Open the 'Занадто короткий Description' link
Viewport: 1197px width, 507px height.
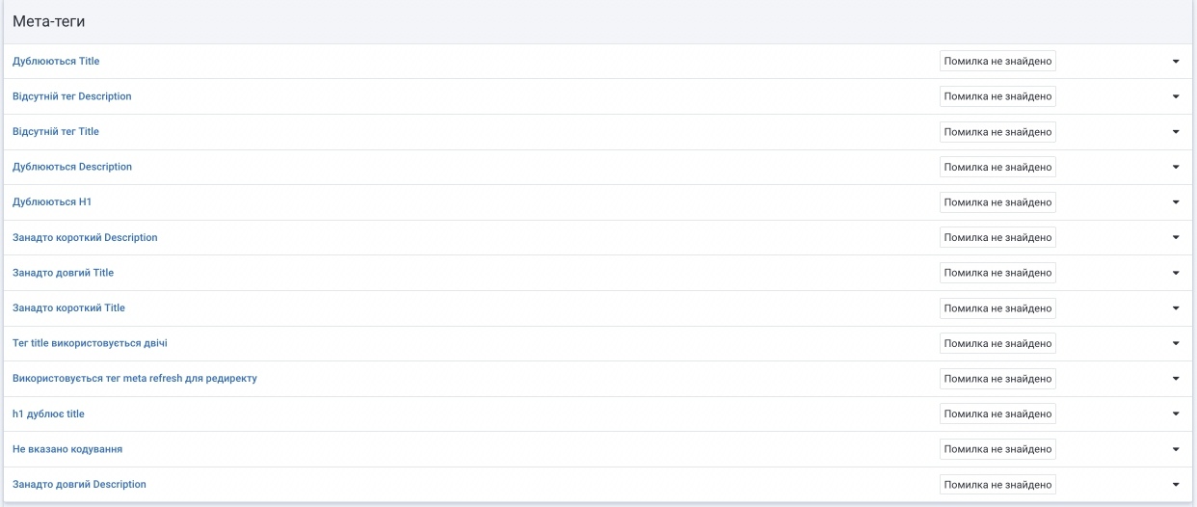(x=85, y=237)
